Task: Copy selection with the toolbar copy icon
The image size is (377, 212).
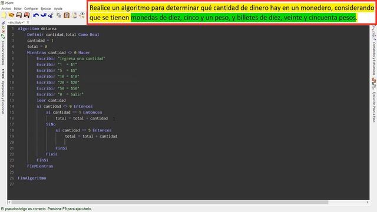Action: click(59, 15)
